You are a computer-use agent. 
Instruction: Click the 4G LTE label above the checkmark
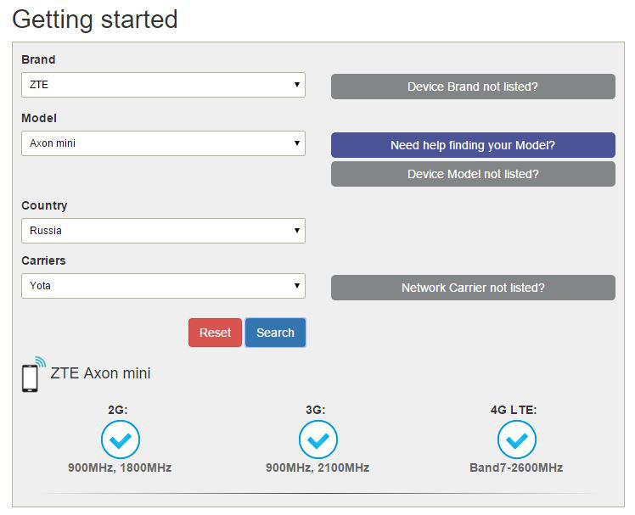click(x=514, y=410)
